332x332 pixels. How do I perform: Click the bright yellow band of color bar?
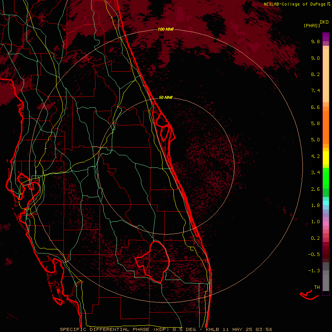click(326, 158)
